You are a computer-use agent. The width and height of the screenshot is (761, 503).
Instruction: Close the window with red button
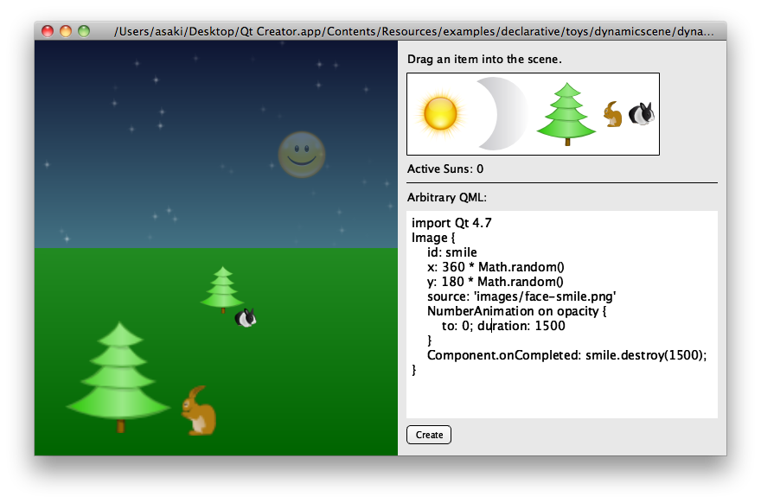48,31
